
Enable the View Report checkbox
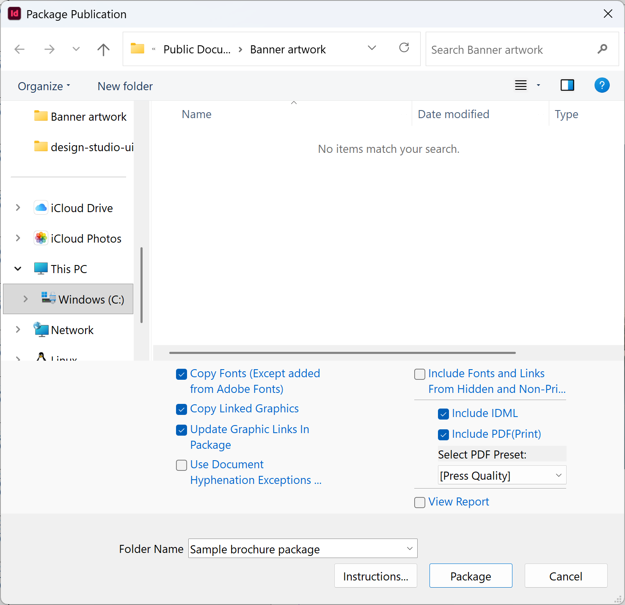pos(420,503)
